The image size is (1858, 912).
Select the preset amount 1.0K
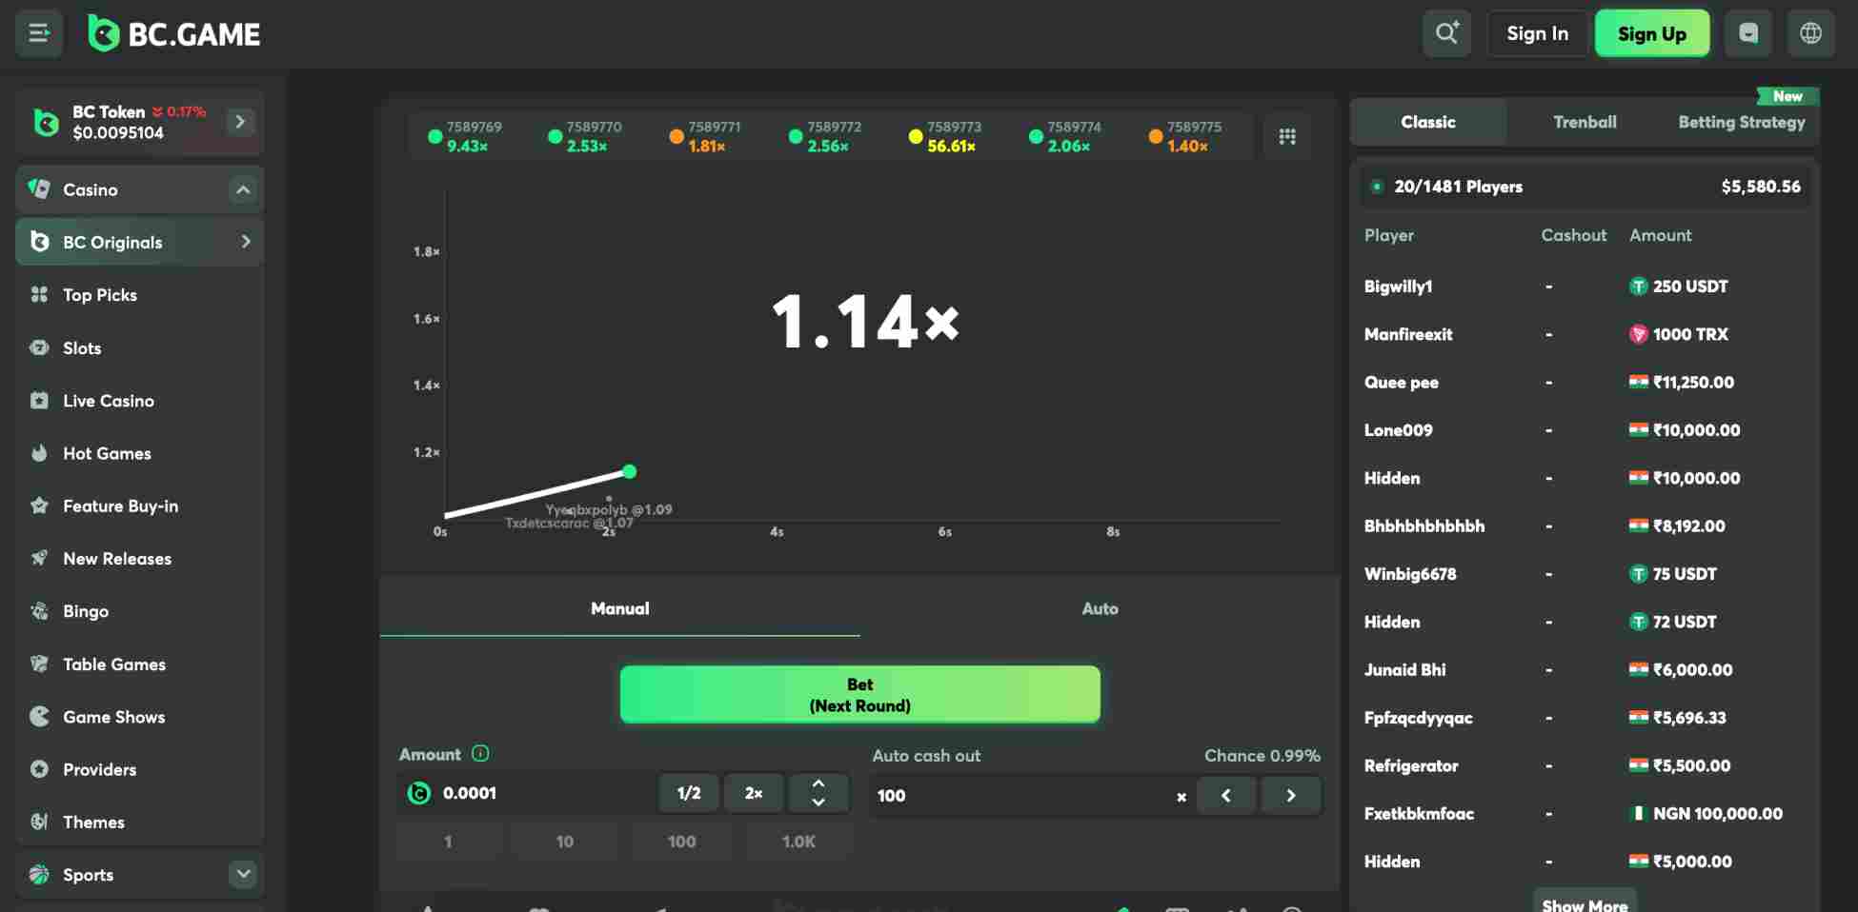point(798,842)
